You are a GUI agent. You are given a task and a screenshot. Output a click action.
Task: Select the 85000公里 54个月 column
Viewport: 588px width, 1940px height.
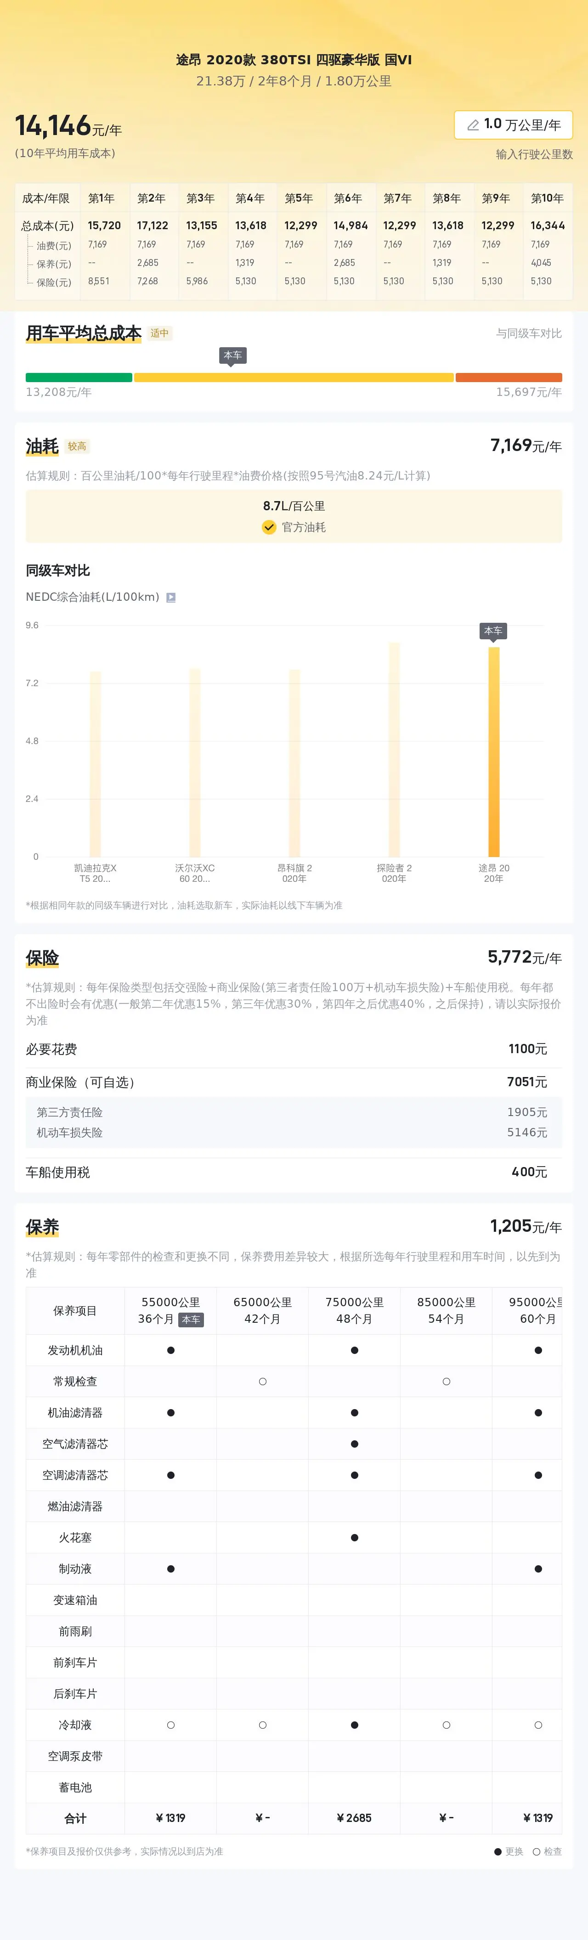447,1310
